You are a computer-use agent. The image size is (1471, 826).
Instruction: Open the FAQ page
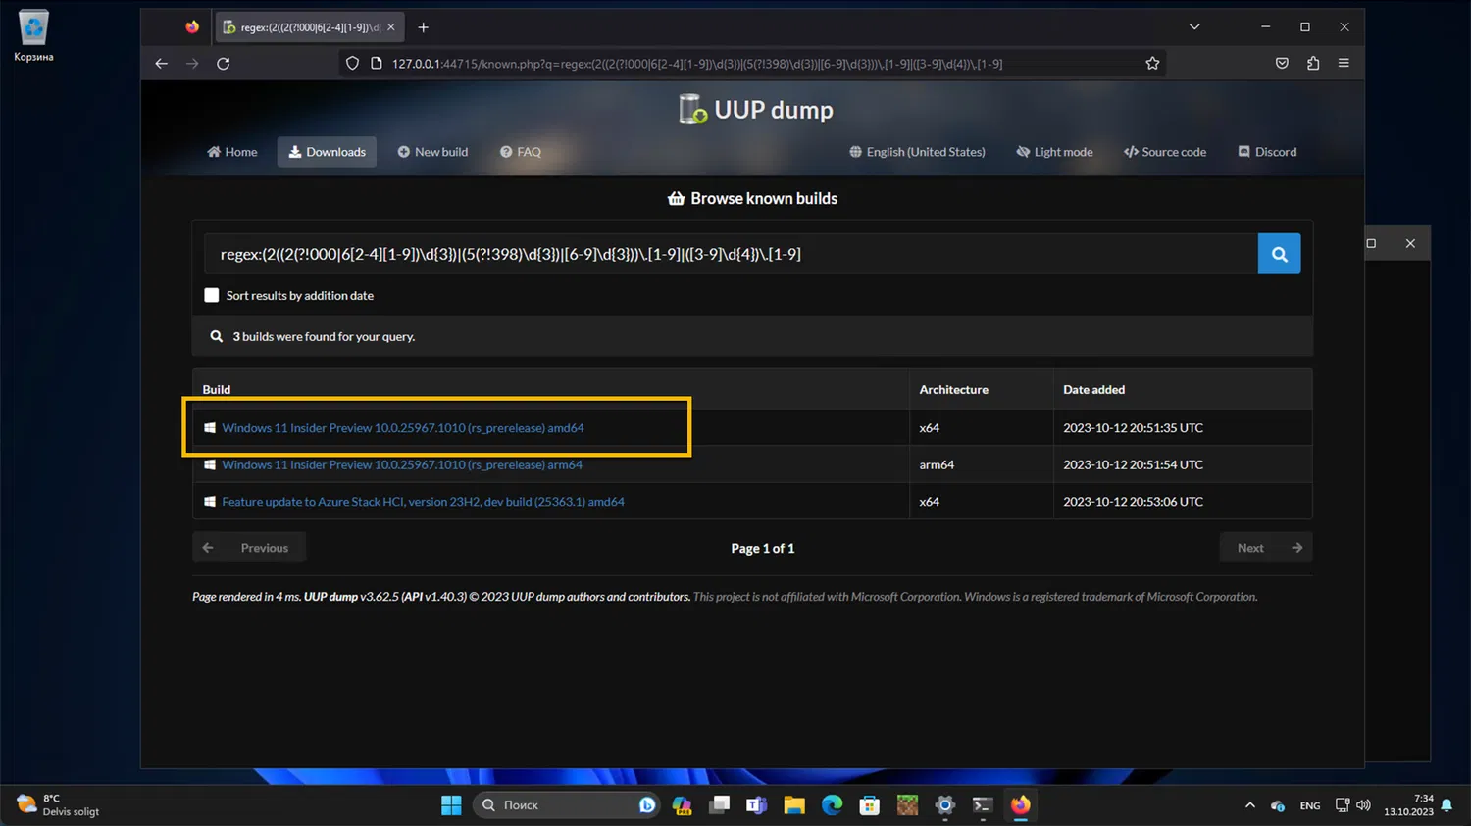(521, 152)
